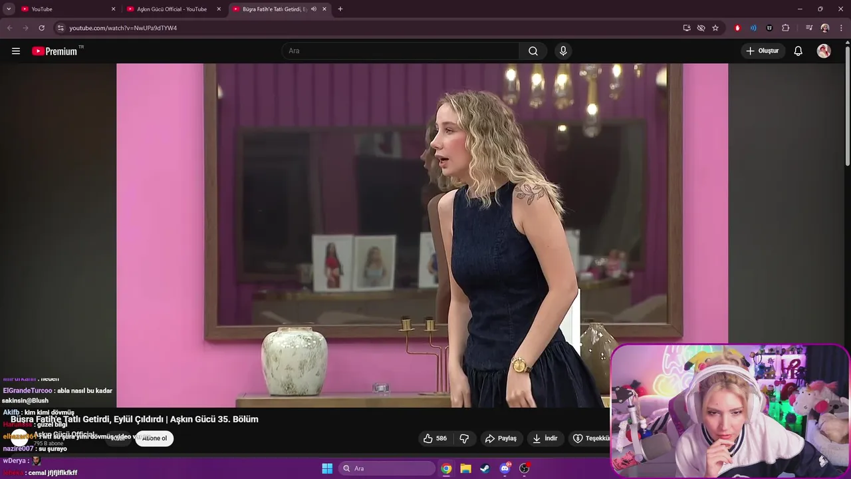
Task: Focus the YouTube Ara search field
Action: (x=401, y=51)
